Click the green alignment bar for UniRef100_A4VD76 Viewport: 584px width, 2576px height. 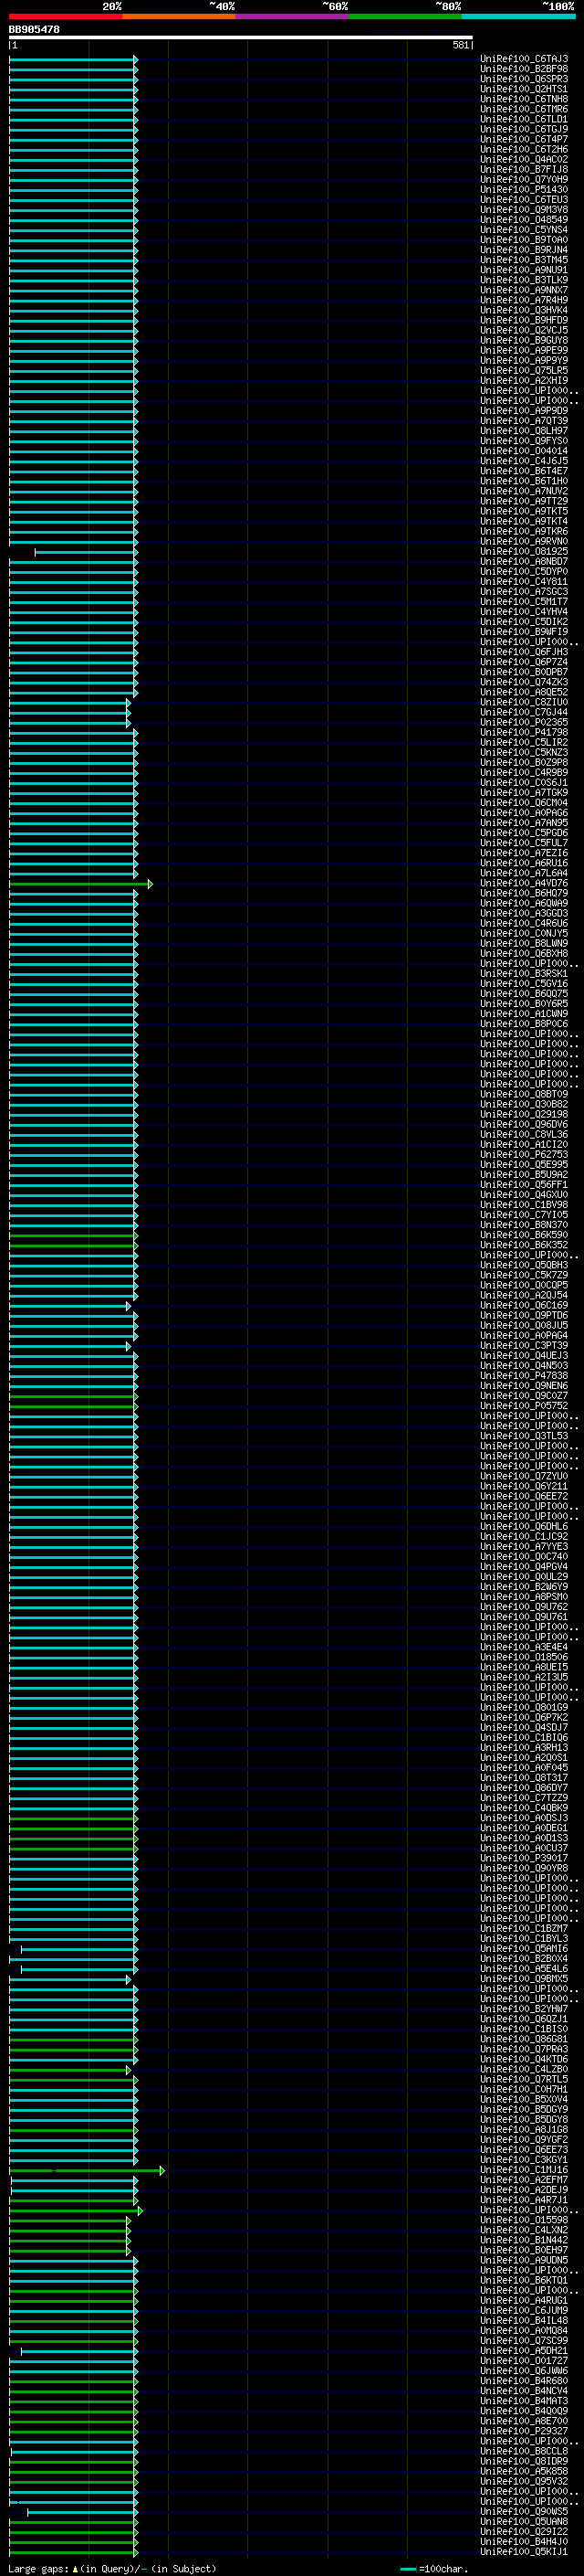(81, 884)
